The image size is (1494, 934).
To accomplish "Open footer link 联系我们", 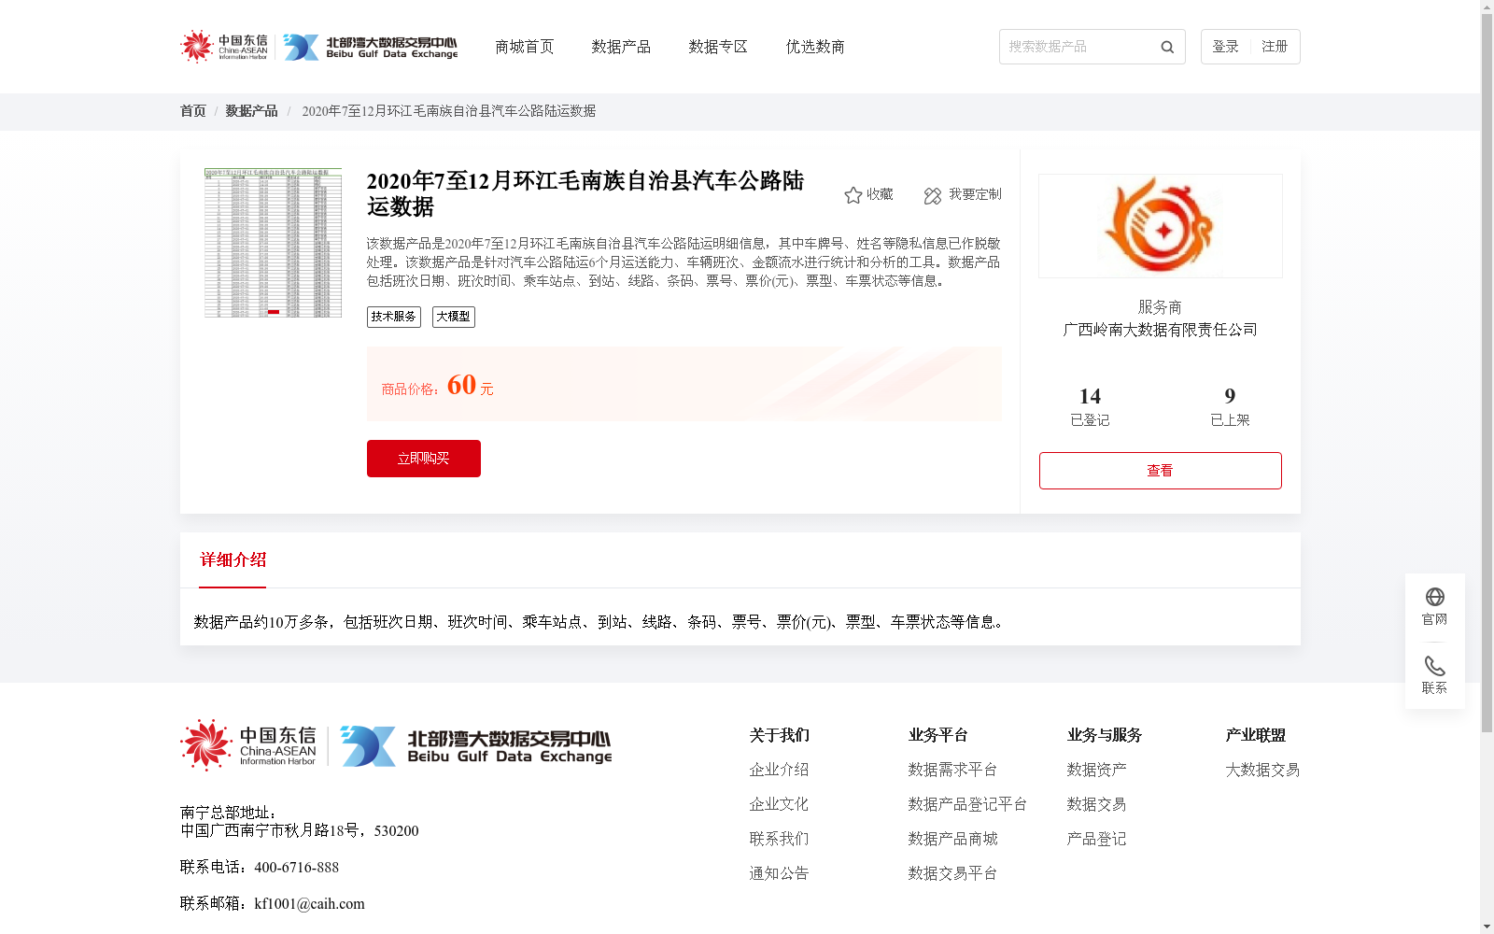I will [779, 839].
